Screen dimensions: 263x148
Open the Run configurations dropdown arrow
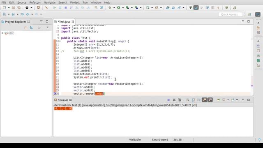click(123, 7)
